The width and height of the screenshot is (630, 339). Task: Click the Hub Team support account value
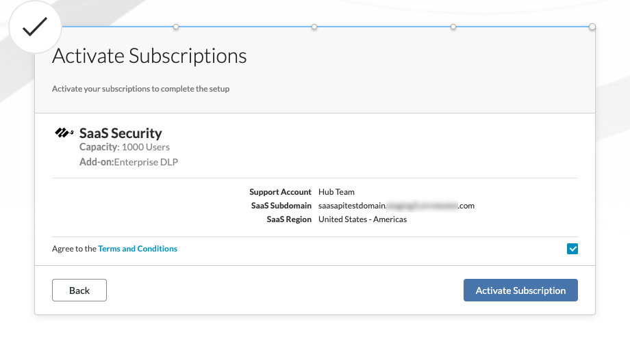[x=337, y=192]
